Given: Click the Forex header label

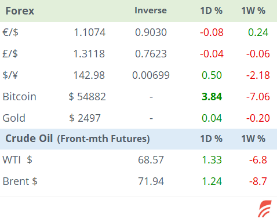Looking at the screenshot, I should (20, 11).
